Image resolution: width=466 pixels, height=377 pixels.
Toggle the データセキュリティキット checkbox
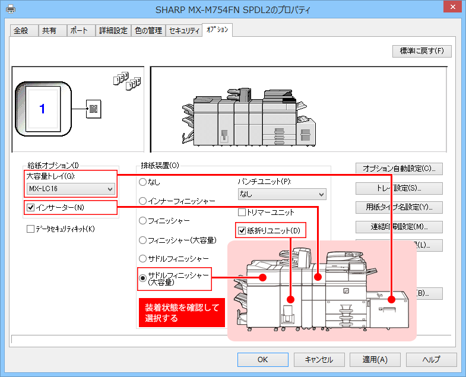tap(31, 229)
